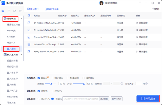
Task: Click 打开文件夹 button
Action: pyautogui.click(x=116, y=99)
